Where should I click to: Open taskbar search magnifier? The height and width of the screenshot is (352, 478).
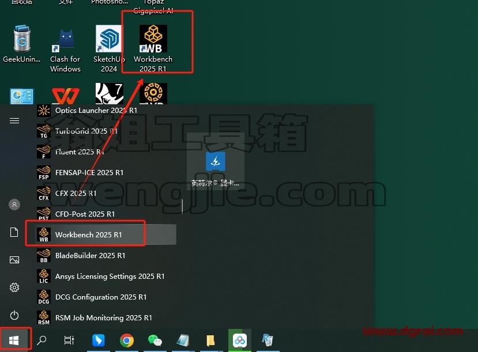(42, 340)
